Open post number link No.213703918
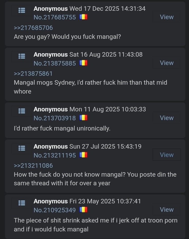Viewport: 189px width, 239px height. click(x=55, y=118)
